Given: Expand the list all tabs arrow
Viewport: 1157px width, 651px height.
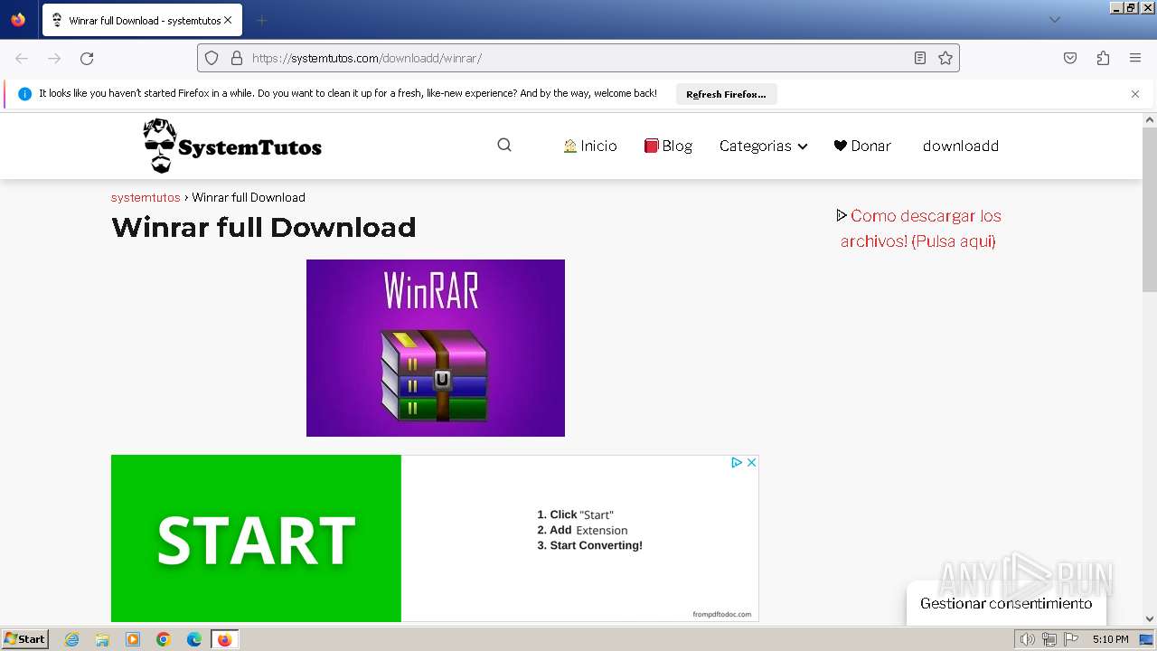Looking at the screenshot, I should tap(1054, 20).
